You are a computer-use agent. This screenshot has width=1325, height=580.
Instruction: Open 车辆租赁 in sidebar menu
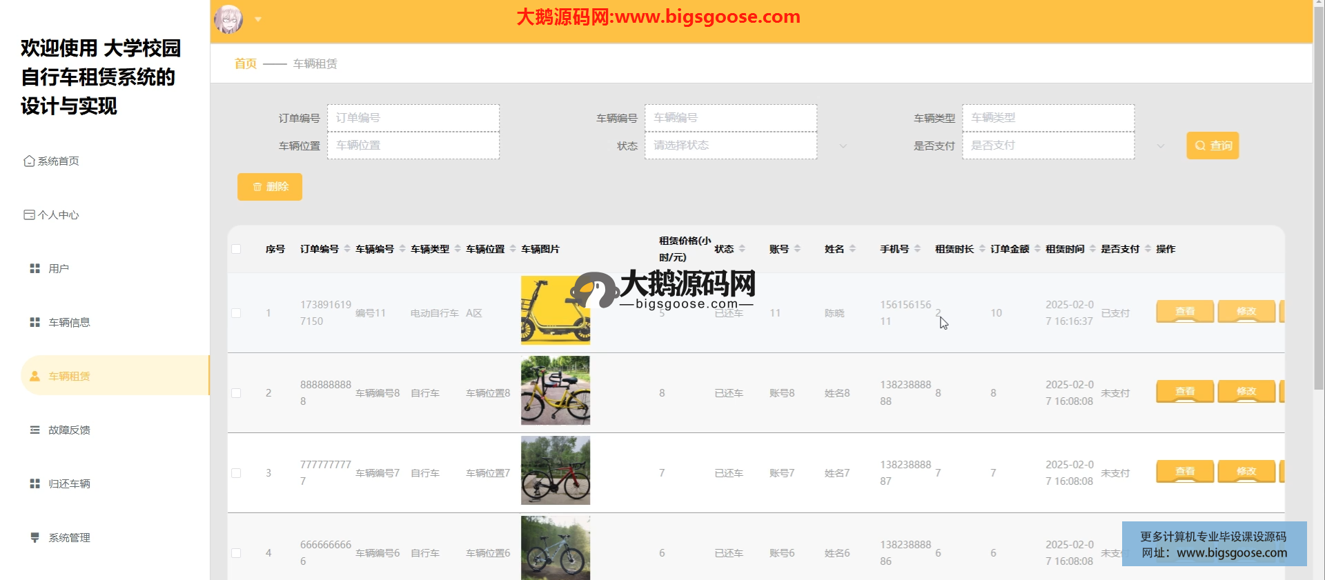[69, 376]
